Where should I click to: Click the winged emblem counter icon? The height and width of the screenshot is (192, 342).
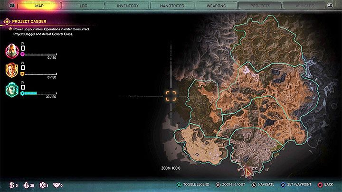[57, 185]
